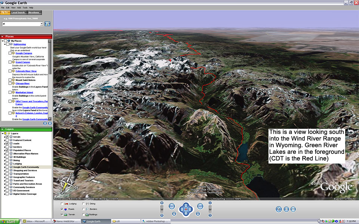This screenshot has height=224, width=359.
Task: Pan the view right with navigation arrow
Action: [190, 209]
